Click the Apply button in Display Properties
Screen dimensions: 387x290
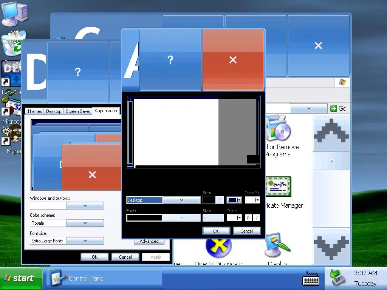(x=156, y=257)
